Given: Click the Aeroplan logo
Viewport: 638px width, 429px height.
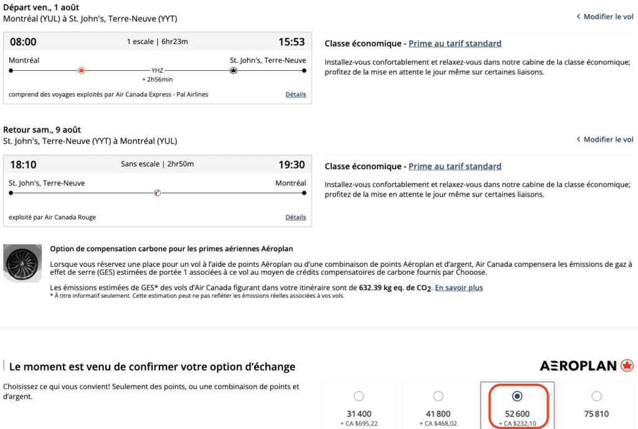Looking at the screenshot, I should [586, 366].
